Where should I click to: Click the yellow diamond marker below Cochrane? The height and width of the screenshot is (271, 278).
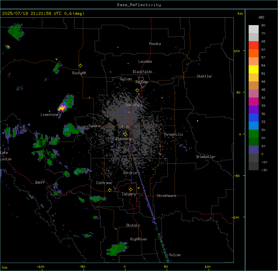[110, 190]
